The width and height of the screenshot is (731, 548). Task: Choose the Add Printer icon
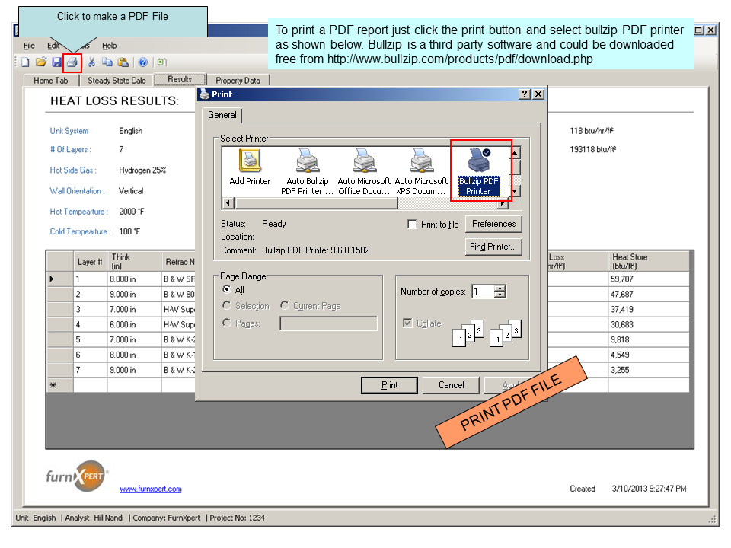(250, 167)
